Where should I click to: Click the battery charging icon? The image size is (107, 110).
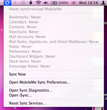[x=54, y=3]
